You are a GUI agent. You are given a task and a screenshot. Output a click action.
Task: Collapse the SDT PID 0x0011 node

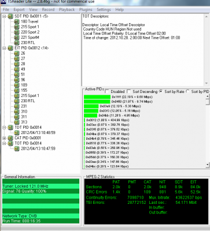(x=4, y=17)
